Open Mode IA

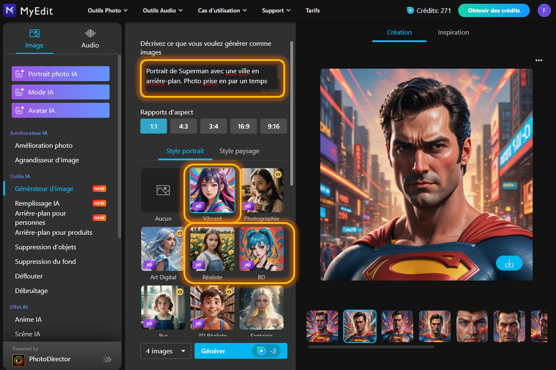61,92
